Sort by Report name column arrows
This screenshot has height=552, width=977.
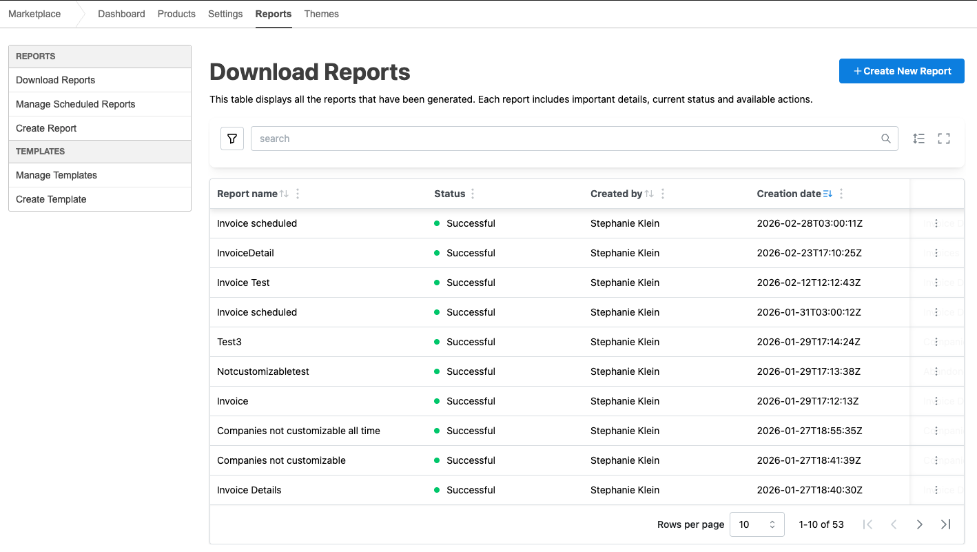coord(284,194)
